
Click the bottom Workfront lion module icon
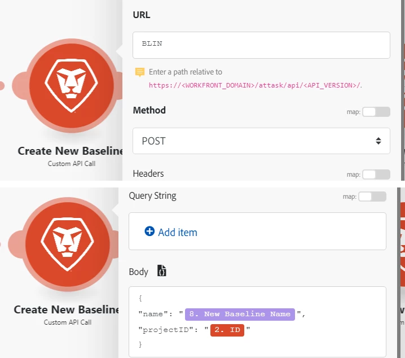(x=68, y=245)
